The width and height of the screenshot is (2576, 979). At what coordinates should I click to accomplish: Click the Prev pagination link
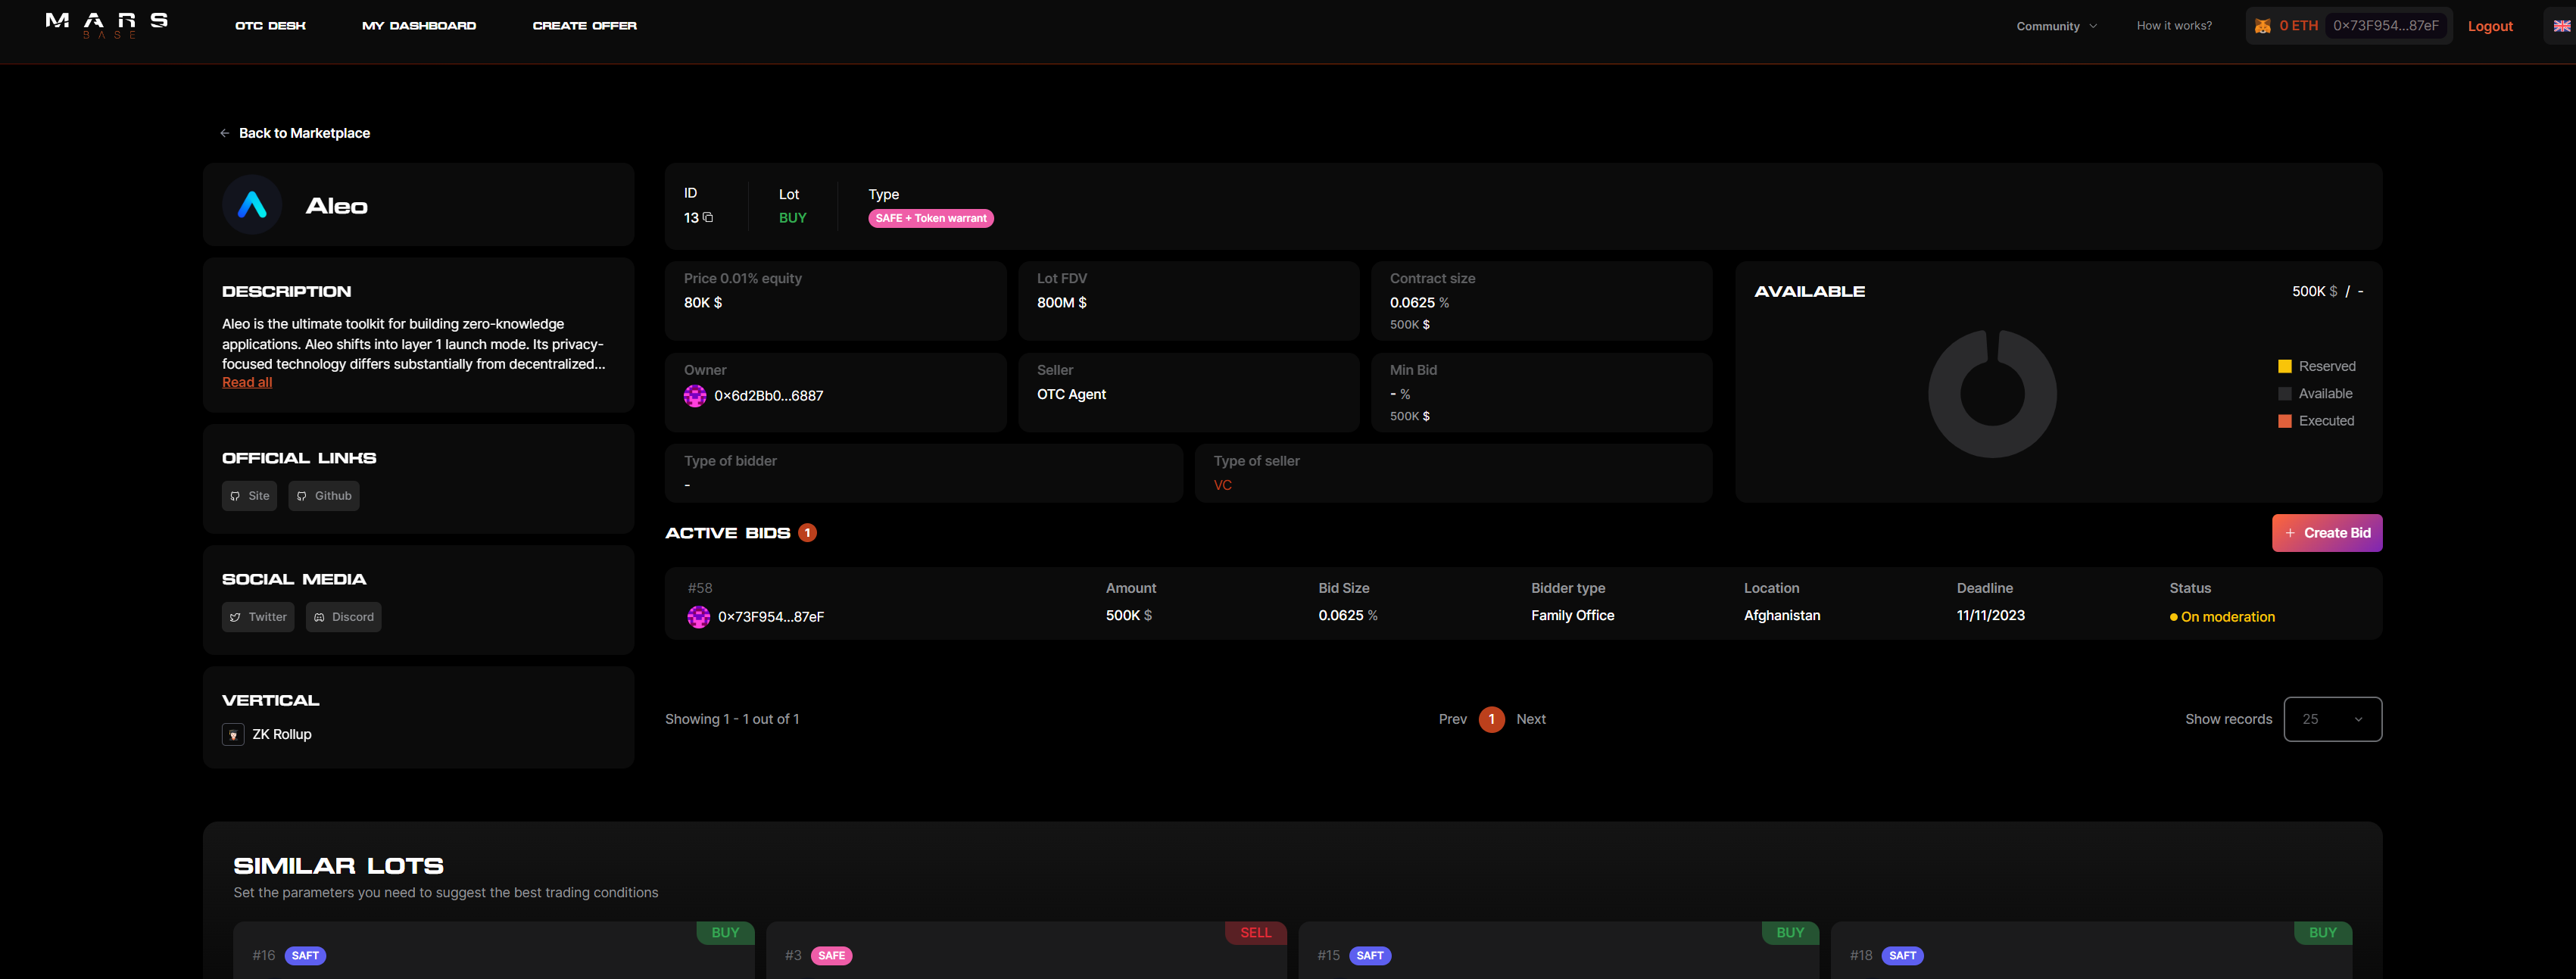1452,719
